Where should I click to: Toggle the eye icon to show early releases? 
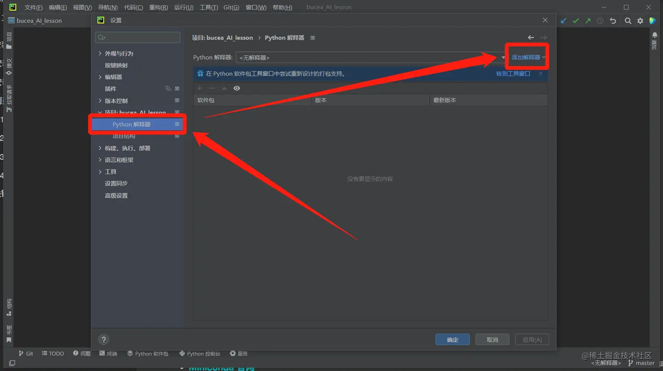237,88
